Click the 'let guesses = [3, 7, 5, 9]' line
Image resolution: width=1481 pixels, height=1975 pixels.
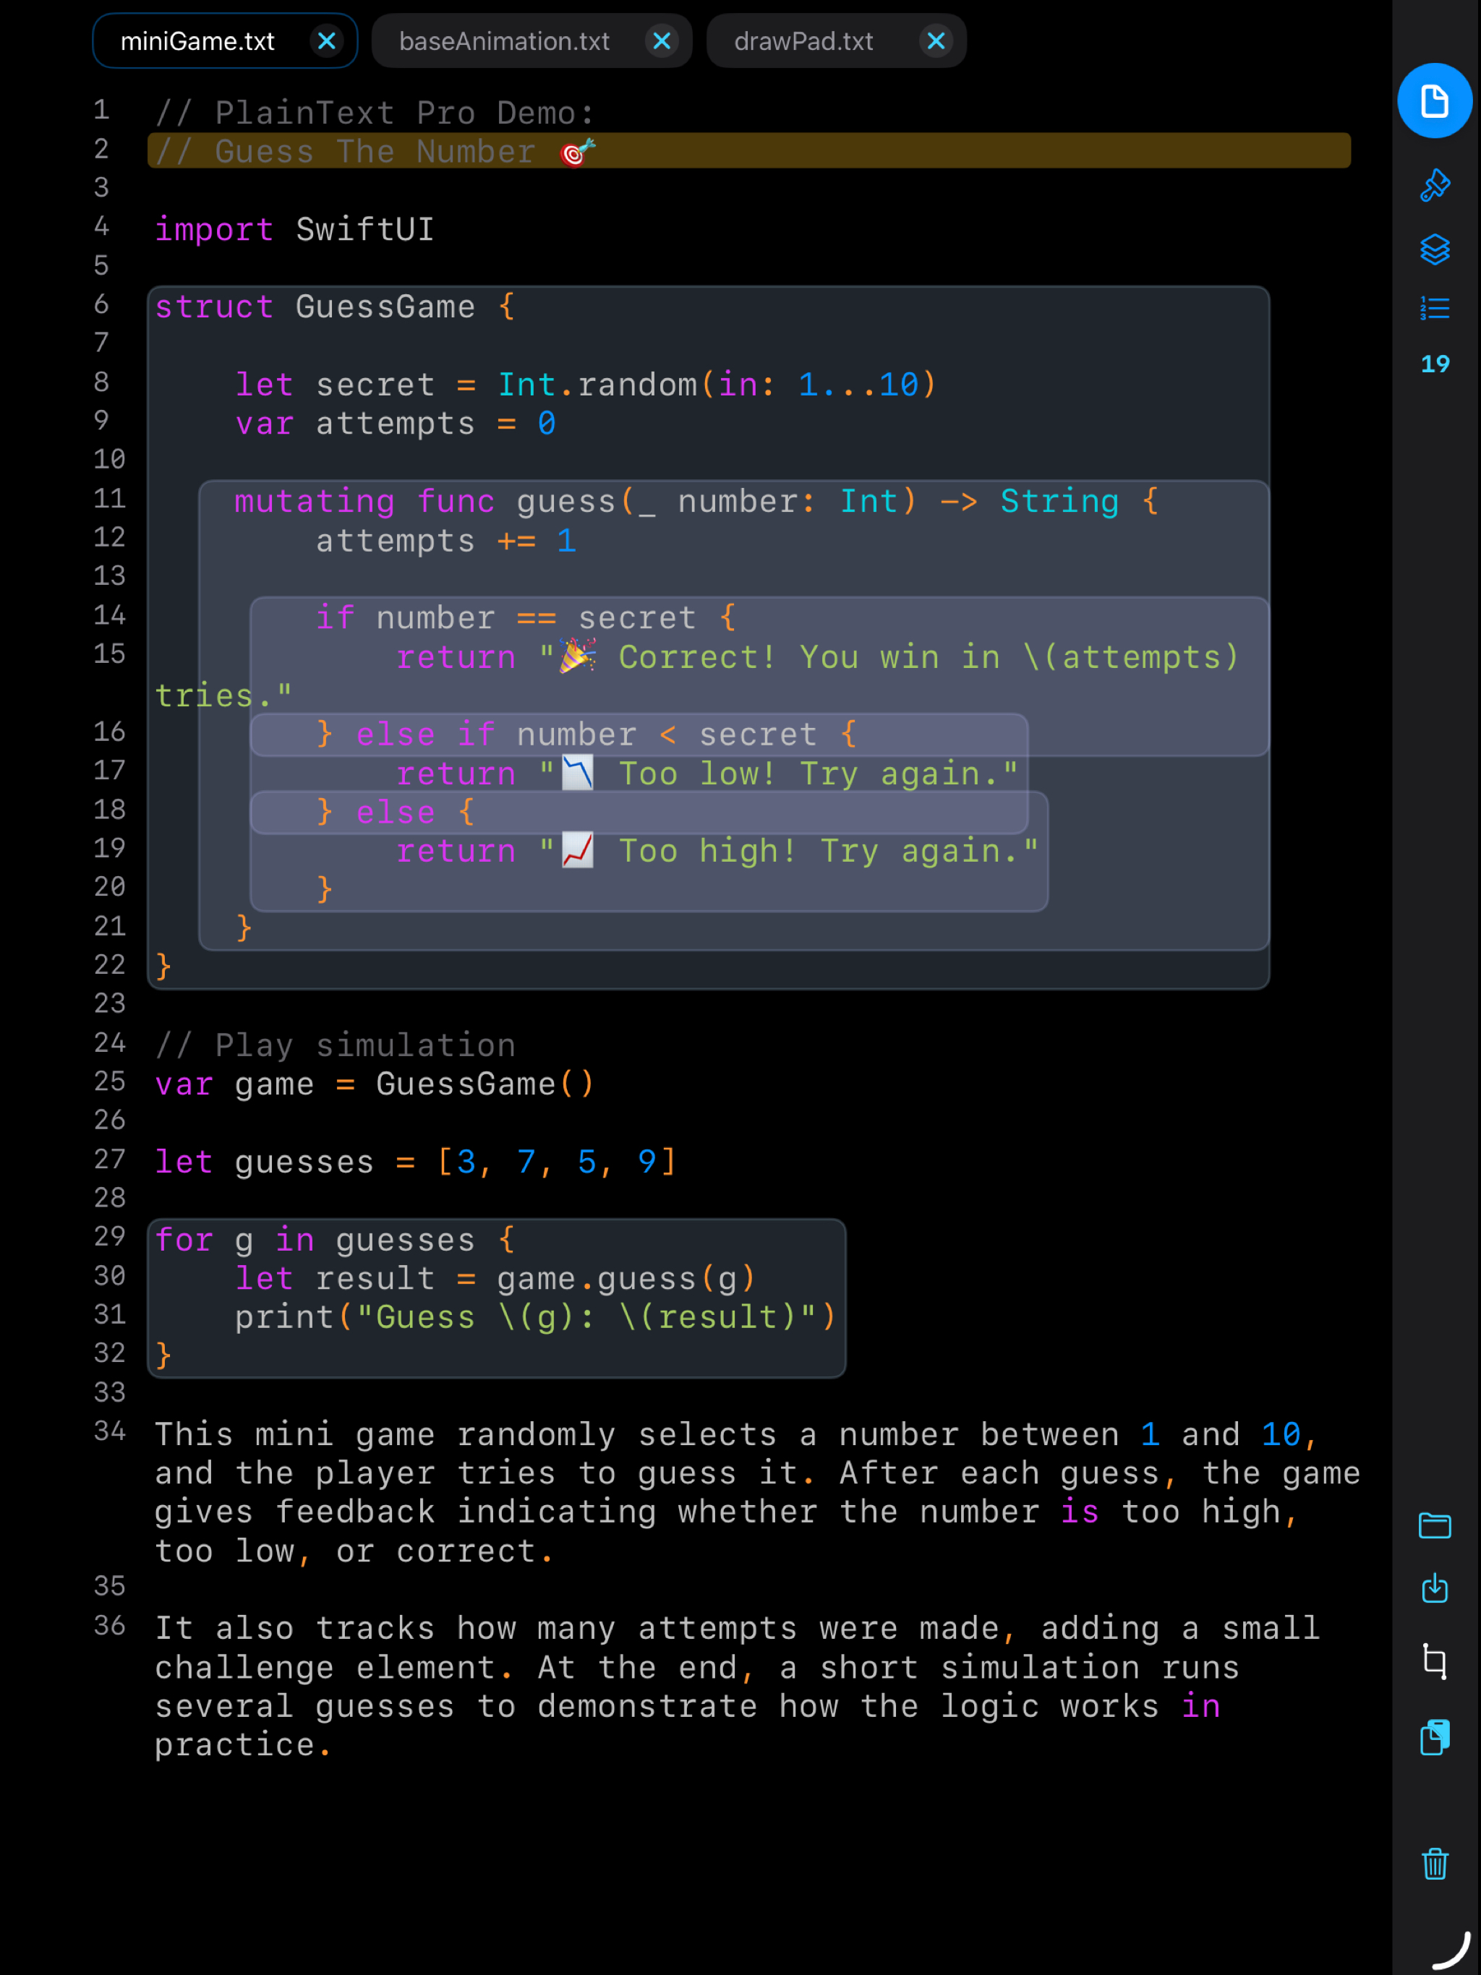pos(415,1162)
